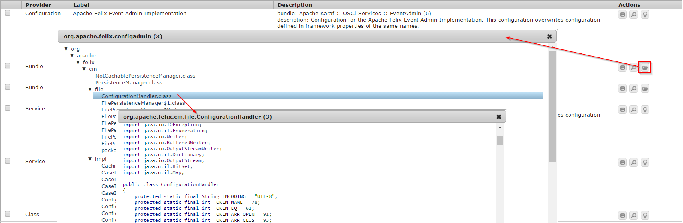Open folder icon in Bundle row above Service
The image size is (683, 223).
[645, 88]
